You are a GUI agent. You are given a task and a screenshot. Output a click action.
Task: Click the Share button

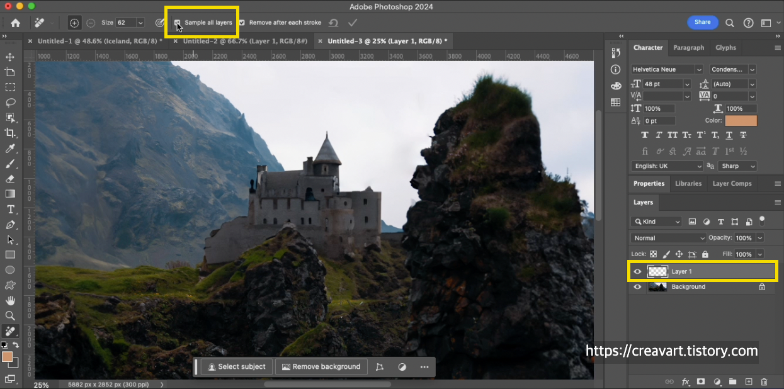click(x=702, y=22)
